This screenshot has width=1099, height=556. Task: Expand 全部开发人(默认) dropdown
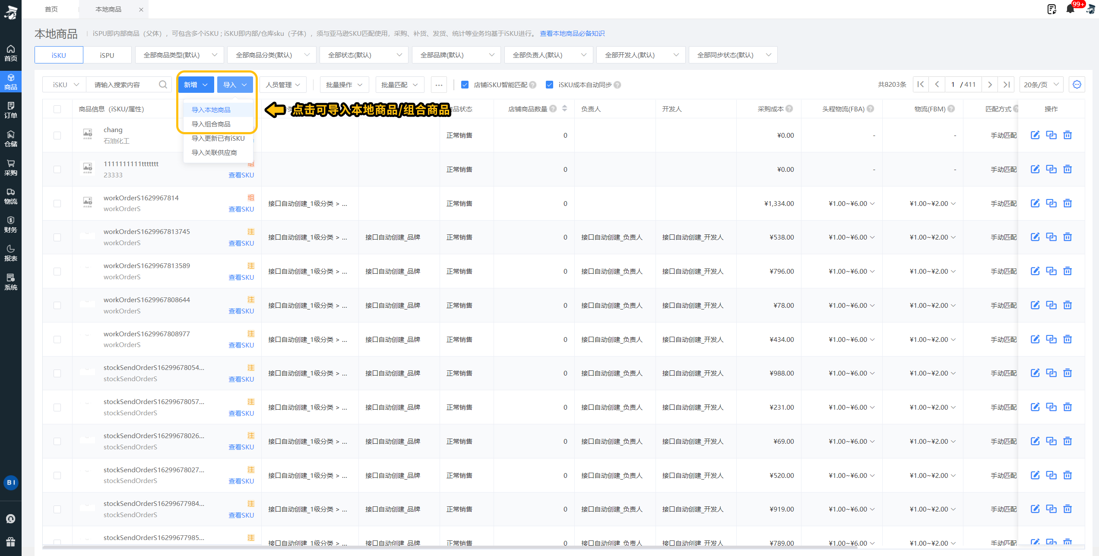pyautogui.click(x=641, y=55)
